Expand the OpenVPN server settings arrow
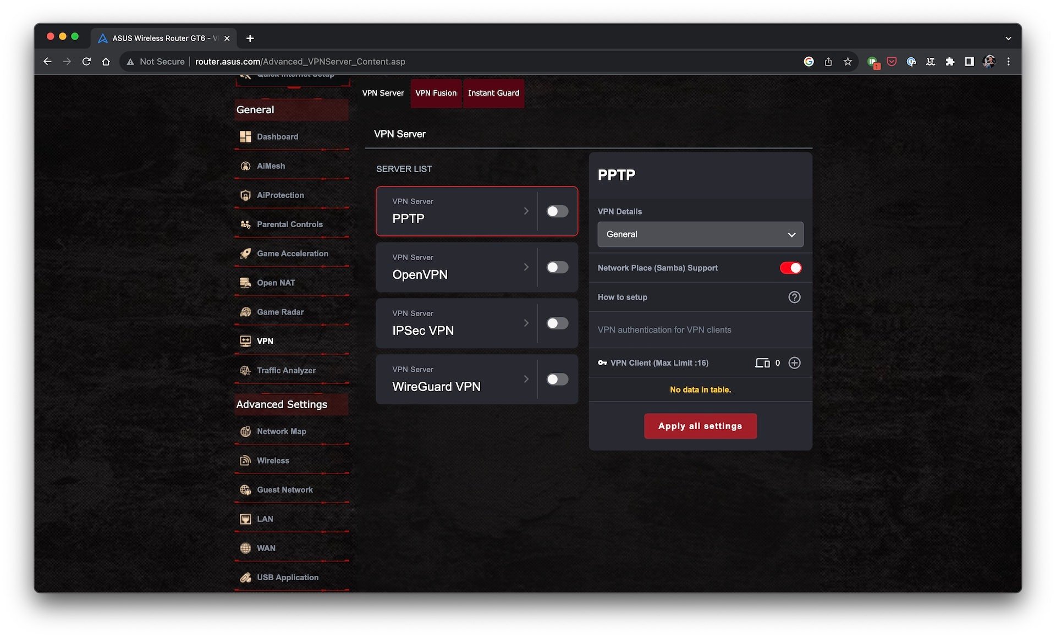Screen dimensions: 1056x638 [525, 267]
